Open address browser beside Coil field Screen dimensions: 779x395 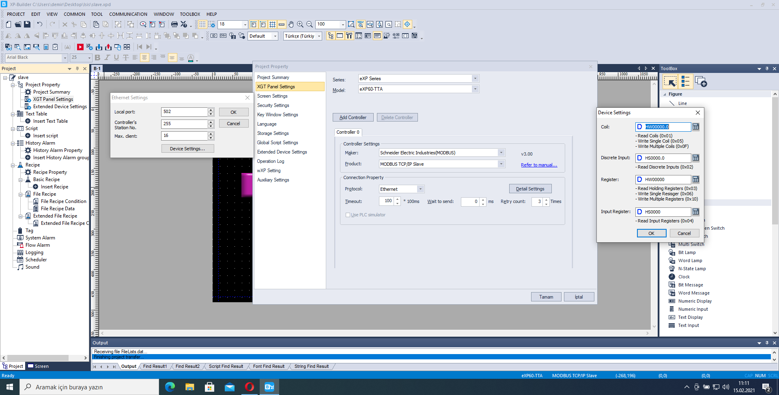pyautogui.click(x=696, y=127)
